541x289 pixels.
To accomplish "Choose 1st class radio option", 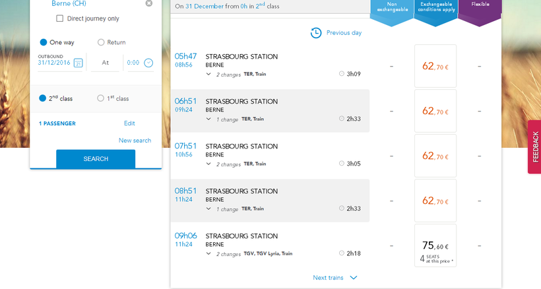I will point(101,98).
